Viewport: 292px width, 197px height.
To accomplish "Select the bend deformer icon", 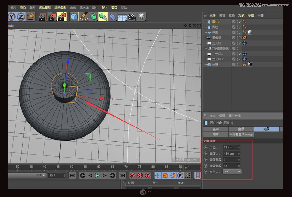I will (113, 17).
